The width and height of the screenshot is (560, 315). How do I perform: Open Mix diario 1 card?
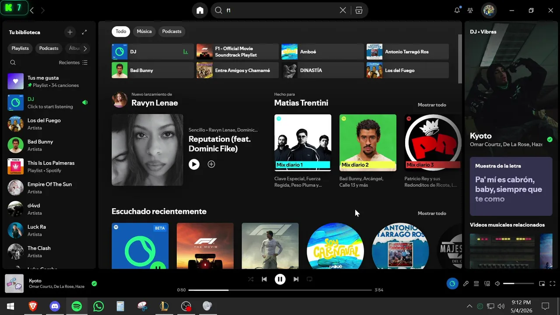[303, 151]
